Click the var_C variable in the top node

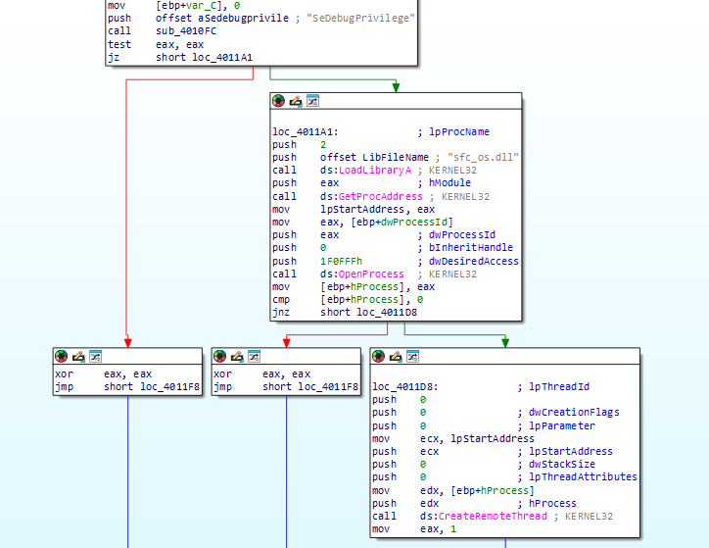coord(200,6)
